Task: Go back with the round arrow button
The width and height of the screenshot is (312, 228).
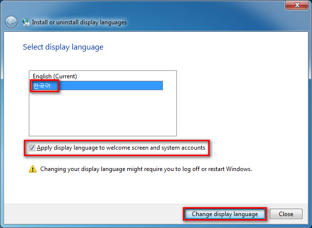Action: point(11,22)
